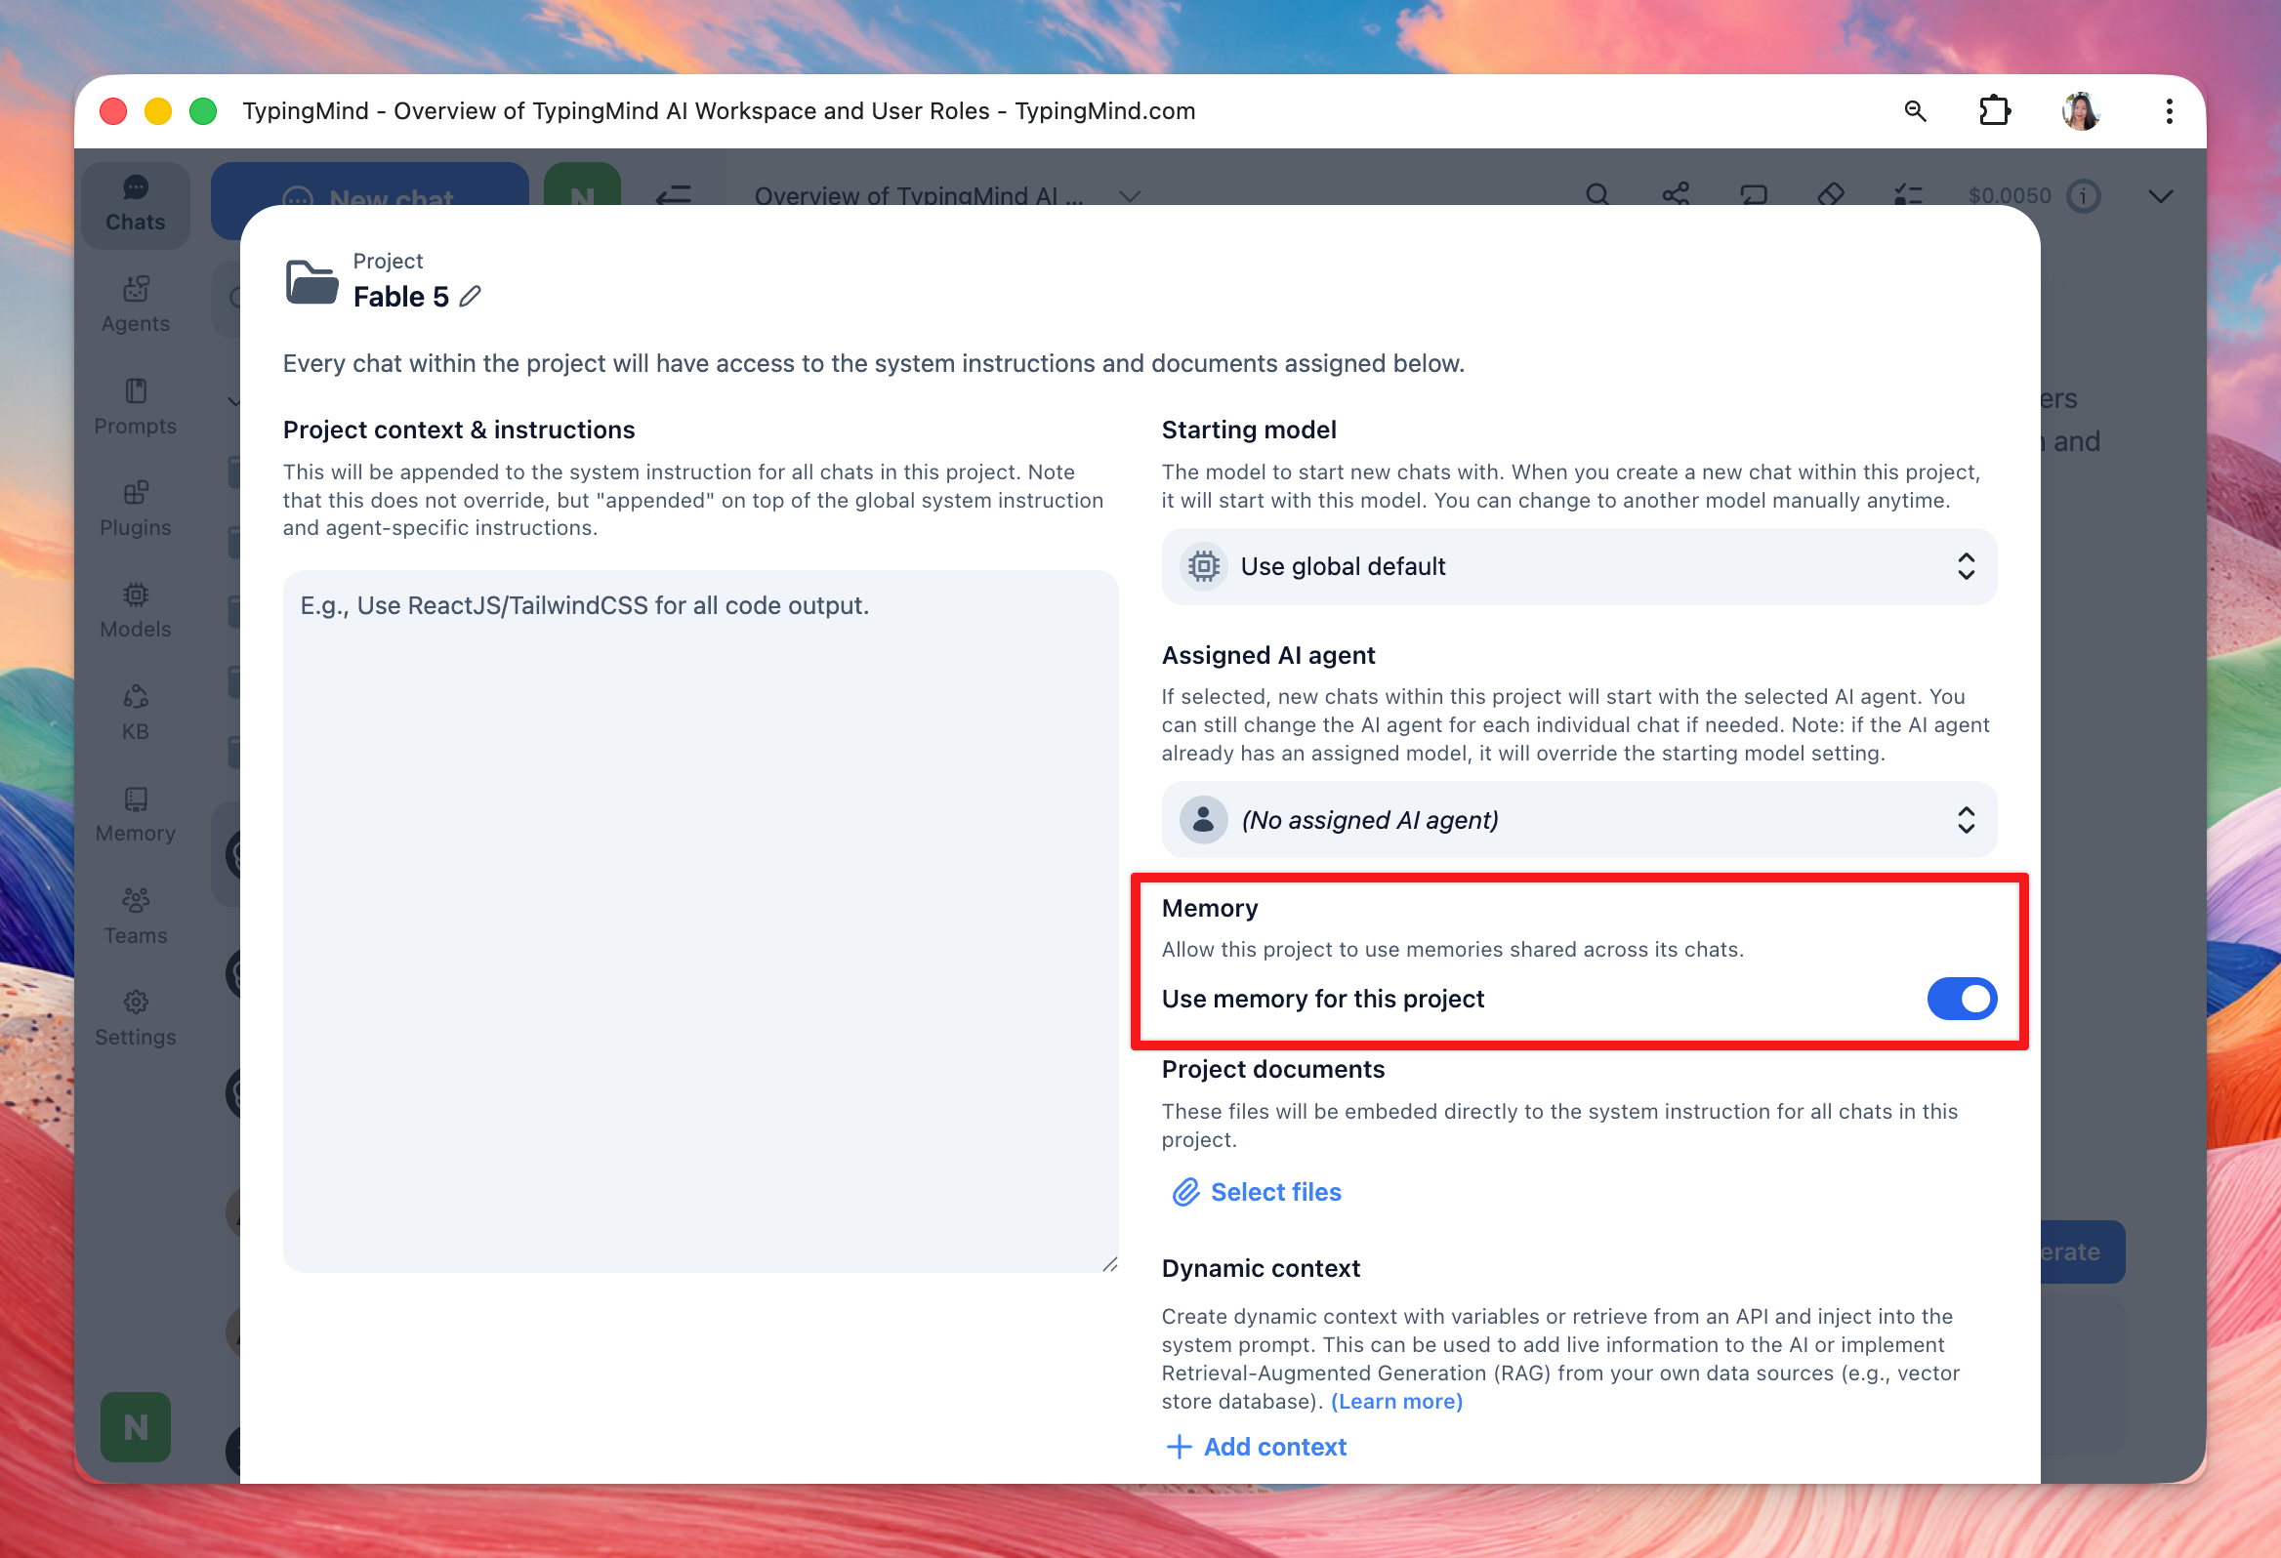The image size is (2281, 1558).
Task: Open the Memory sidebar section
Action: coord(136,815)
